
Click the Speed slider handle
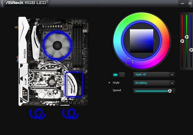click(x=170, y=91)
